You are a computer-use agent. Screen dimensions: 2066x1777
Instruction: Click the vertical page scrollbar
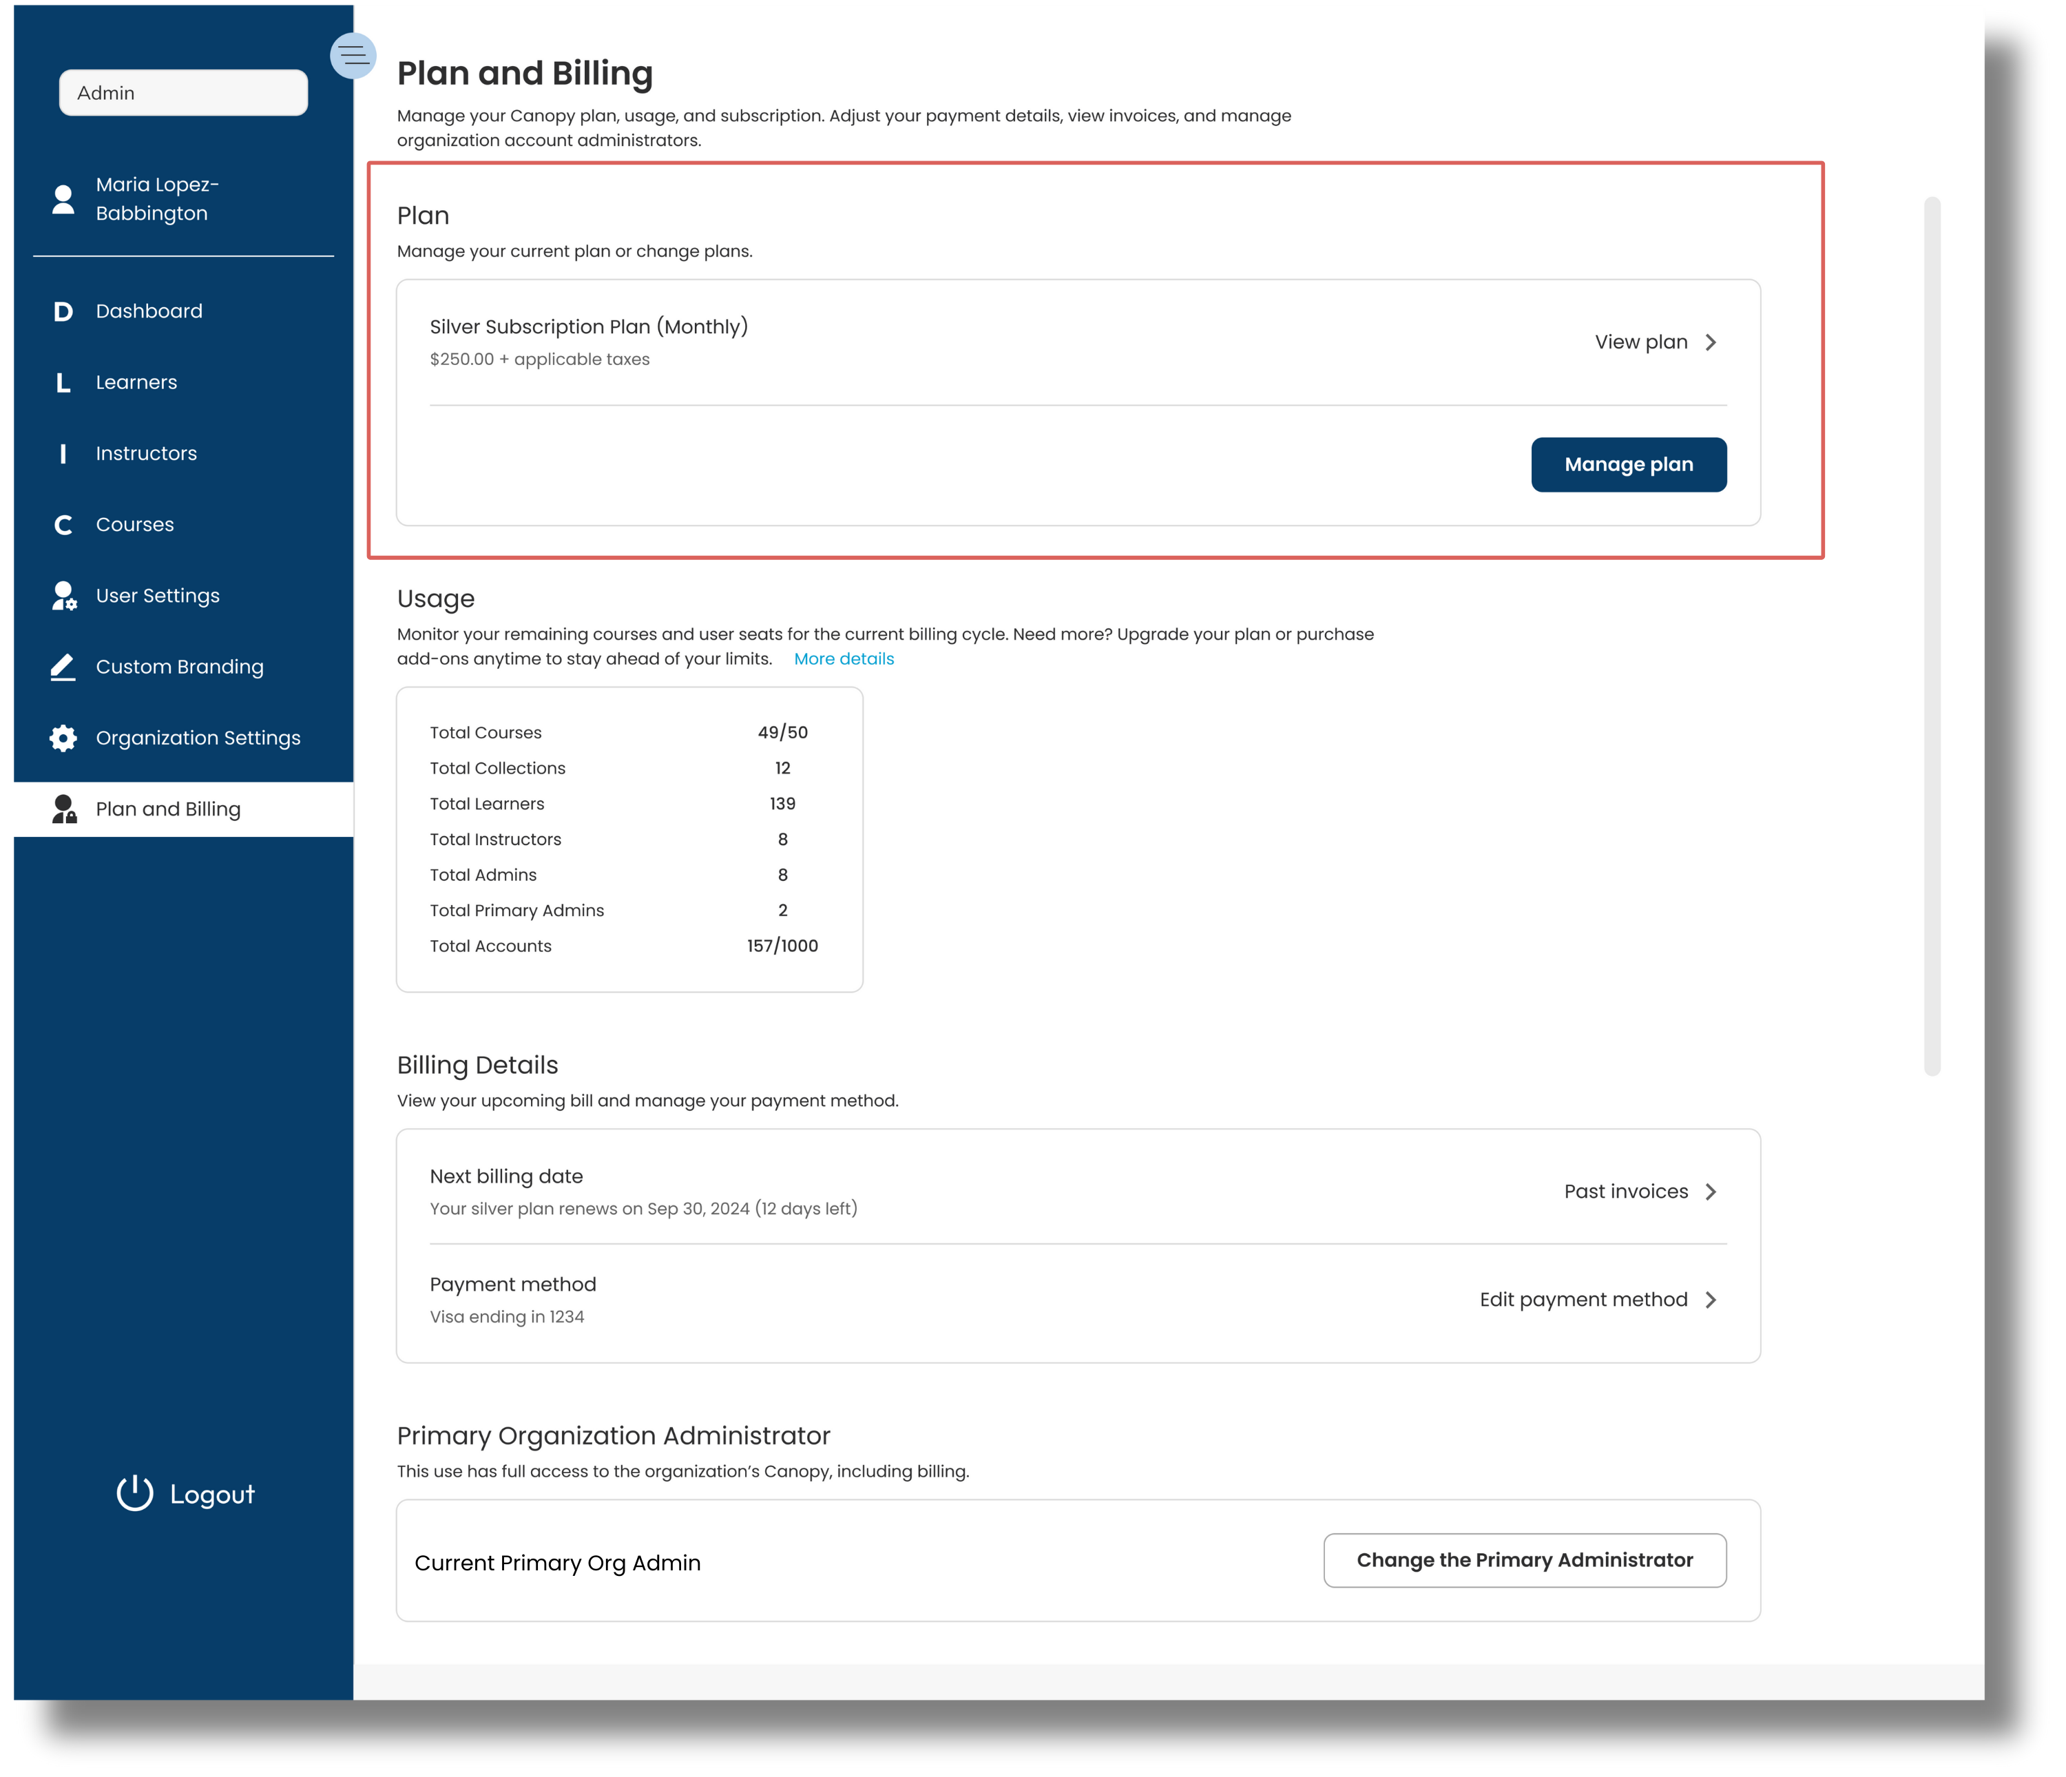click(x=1932, y=636)
